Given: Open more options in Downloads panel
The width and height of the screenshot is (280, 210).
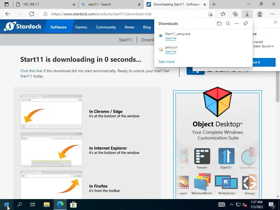Looking at the screenshot, I should pyautogui.click(x=237, y=24).
